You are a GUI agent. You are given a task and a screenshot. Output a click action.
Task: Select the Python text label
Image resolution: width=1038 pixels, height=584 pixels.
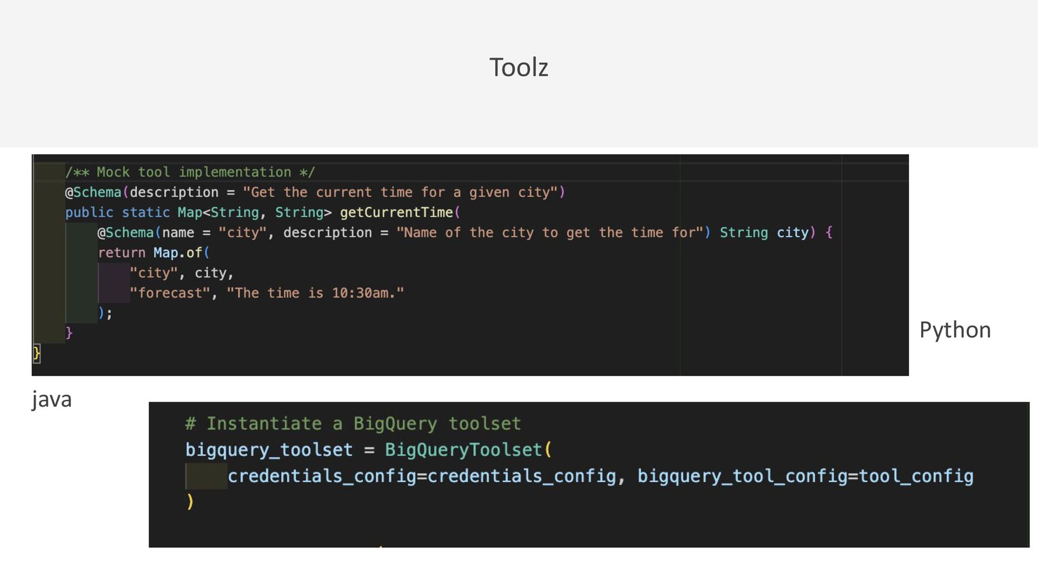point(955,330)
